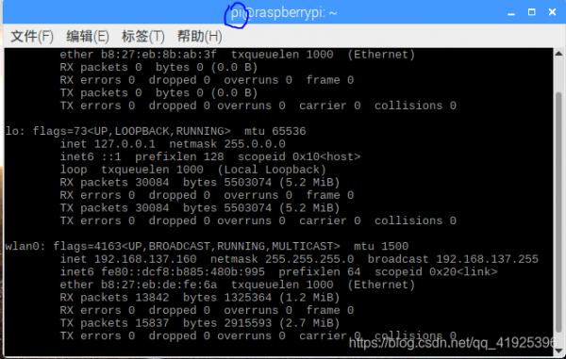Viewport: 566px width, 359px height.
Task: Click the scrollbar up arrow
Action: pyautogui.click(x=558, y=54)
